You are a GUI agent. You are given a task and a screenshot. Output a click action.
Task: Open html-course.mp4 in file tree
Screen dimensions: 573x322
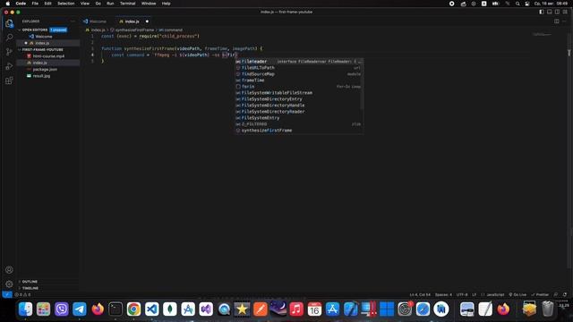tap(48, 56)
